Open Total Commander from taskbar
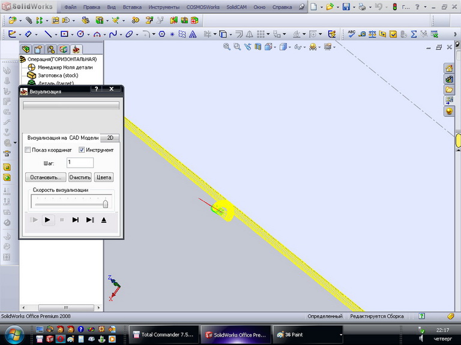 [164, 334]
